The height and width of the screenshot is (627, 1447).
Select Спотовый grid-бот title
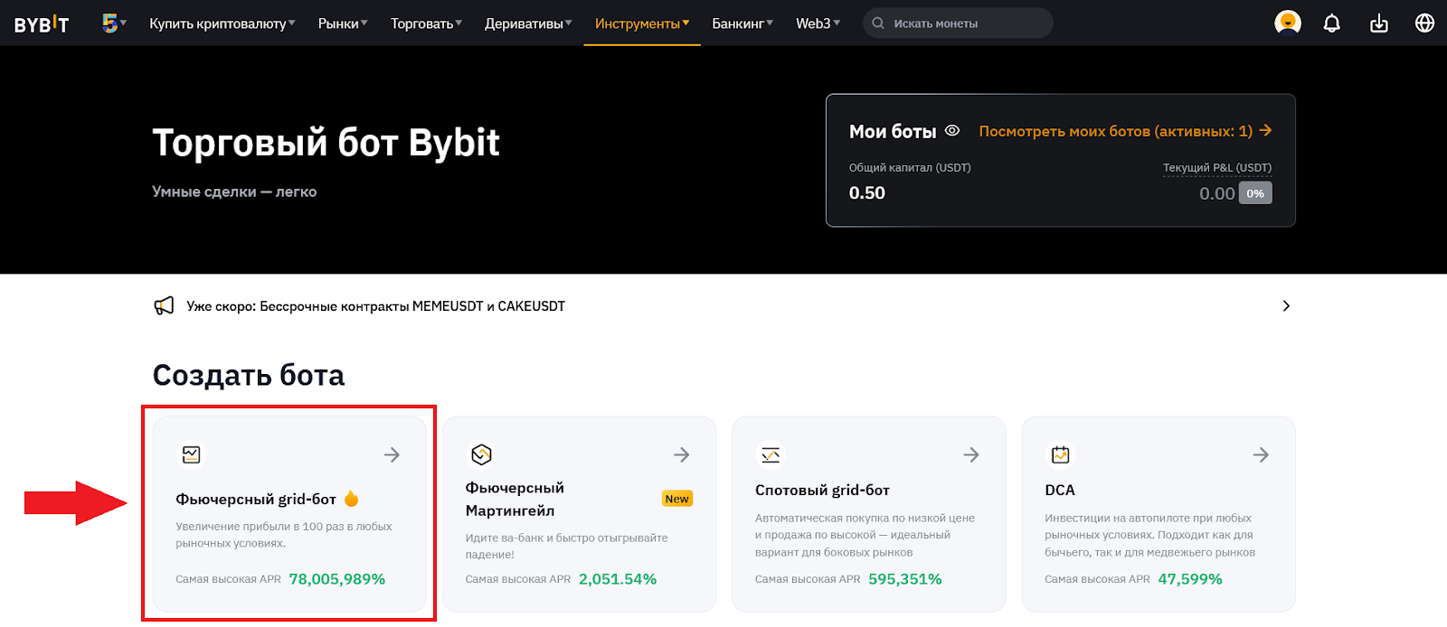click(822, 490)
